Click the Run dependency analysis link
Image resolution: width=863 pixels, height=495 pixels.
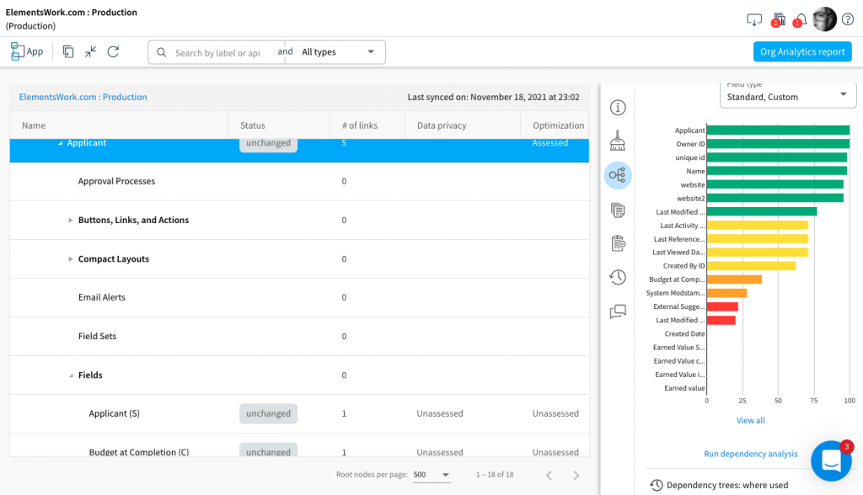pos(750,454)
